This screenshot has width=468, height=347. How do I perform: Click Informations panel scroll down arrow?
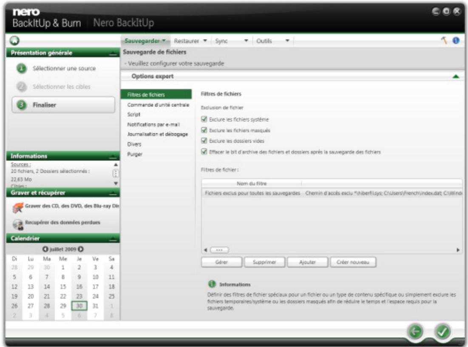(116, 183)
